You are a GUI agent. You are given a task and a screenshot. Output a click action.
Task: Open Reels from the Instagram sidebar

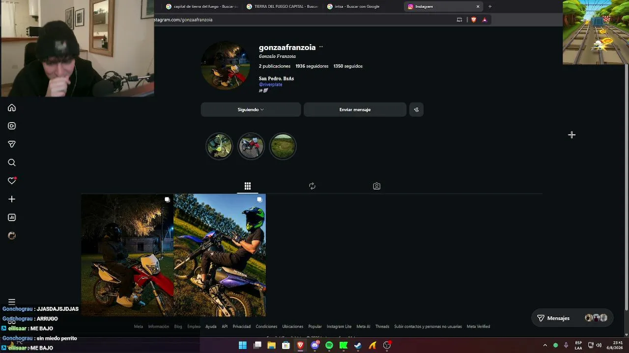click(x=12, y=126)
